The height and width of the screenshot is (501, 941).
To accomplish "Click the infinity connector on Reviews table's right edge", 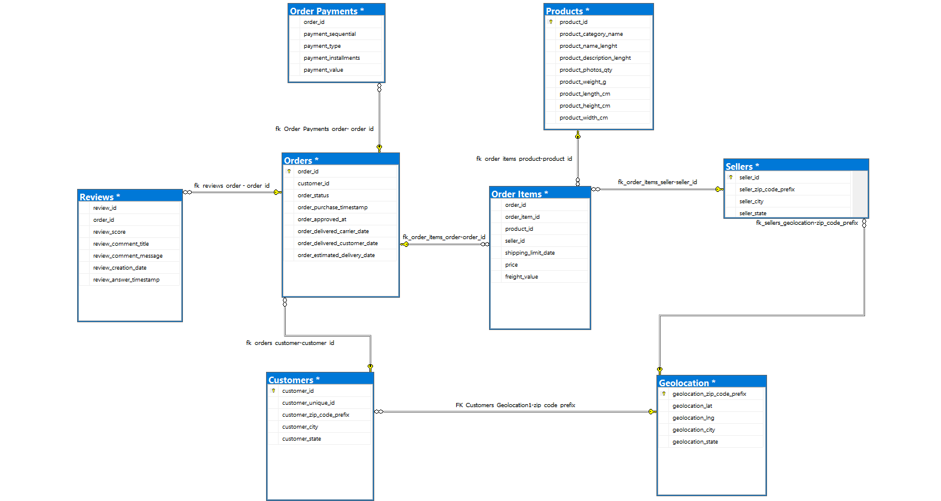I will [x=188, y=193].
